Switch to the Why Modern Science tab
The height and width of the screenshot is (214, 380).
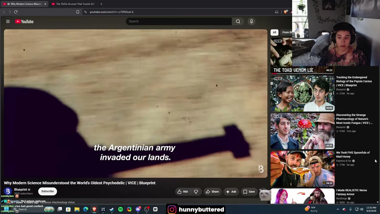point(24,4)
